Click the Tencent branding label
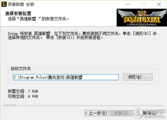Viewport: 167px width, 120px height. coord(10,105)
